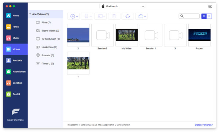Click the add (plus) toolbar button
Image resolution: width=219 pixels, height=132 pixels.
pos(73,16)
